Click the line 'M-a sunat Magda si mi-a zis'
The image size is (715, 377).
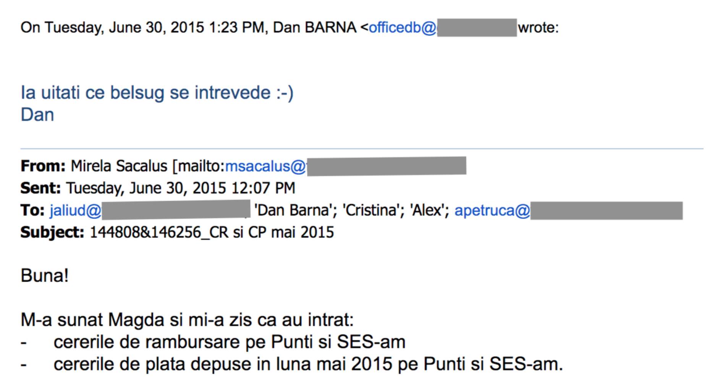[x=187, y=320]
